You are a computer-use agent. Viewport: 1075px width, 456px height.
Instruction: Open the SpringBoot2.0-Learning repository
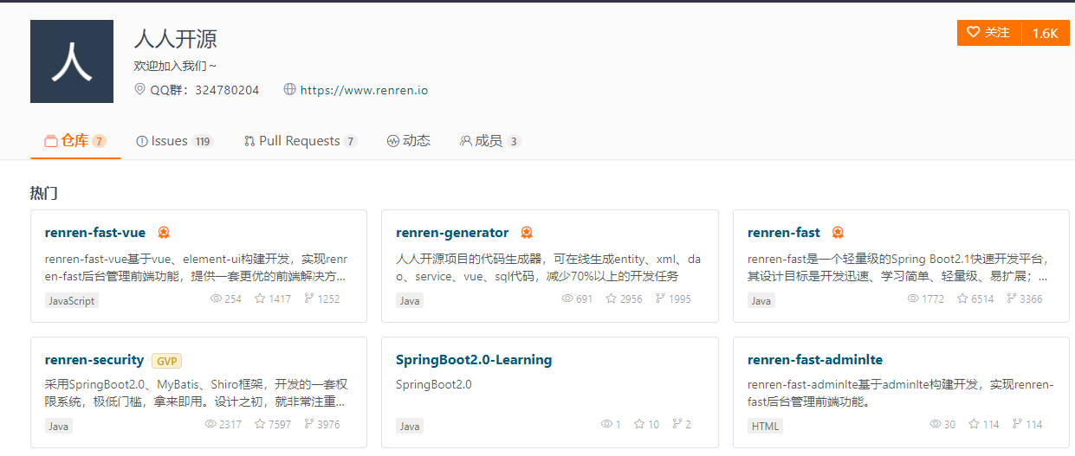coord(474,360)
